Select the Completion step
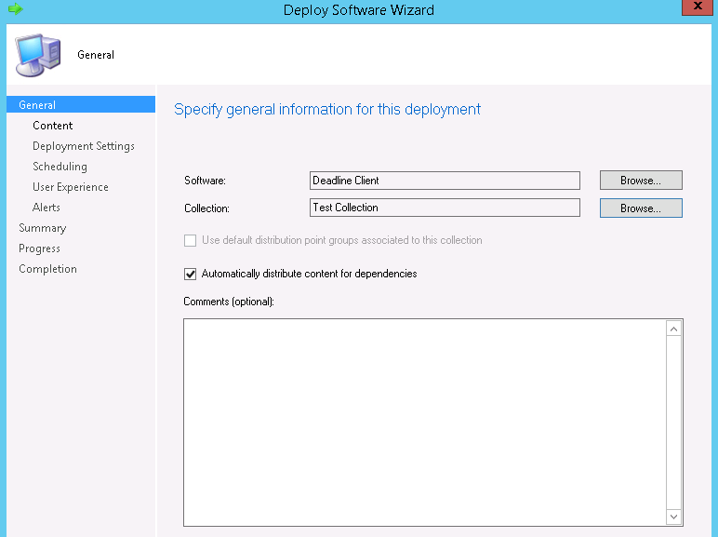 click(x=47, y=269)
